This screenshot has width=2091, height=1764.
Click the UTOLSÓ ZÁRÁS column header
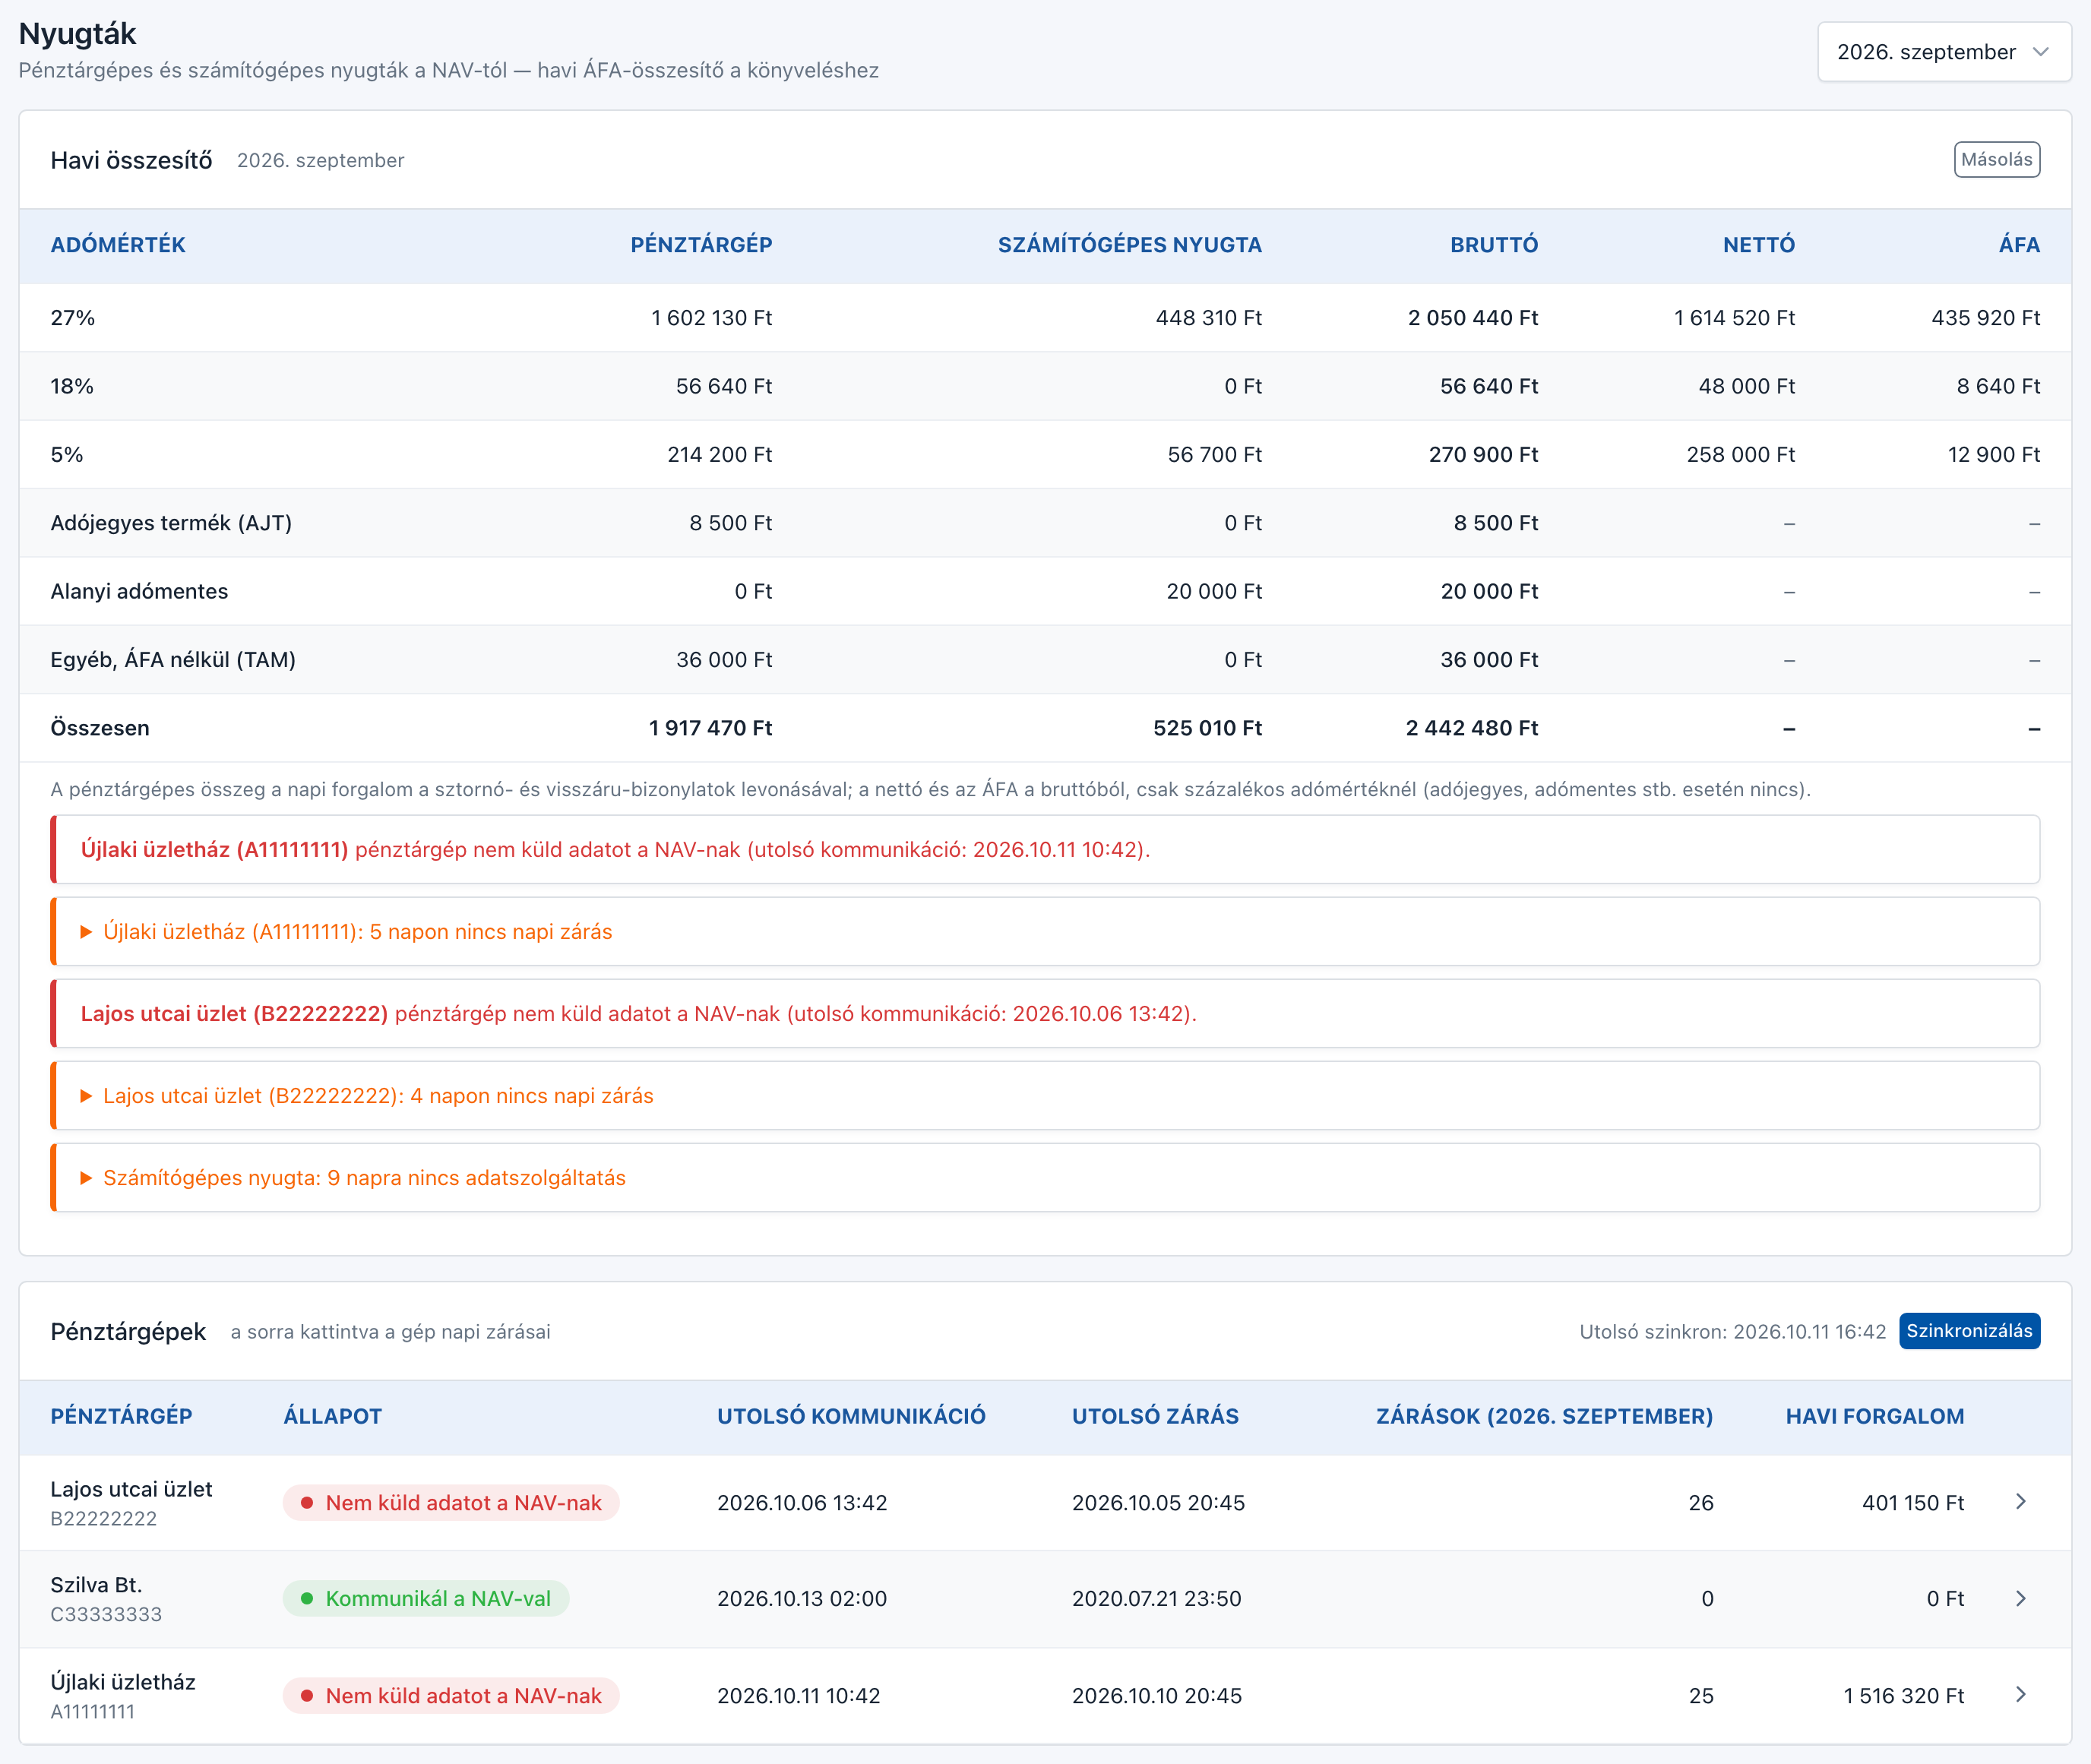(1155, 1416)
